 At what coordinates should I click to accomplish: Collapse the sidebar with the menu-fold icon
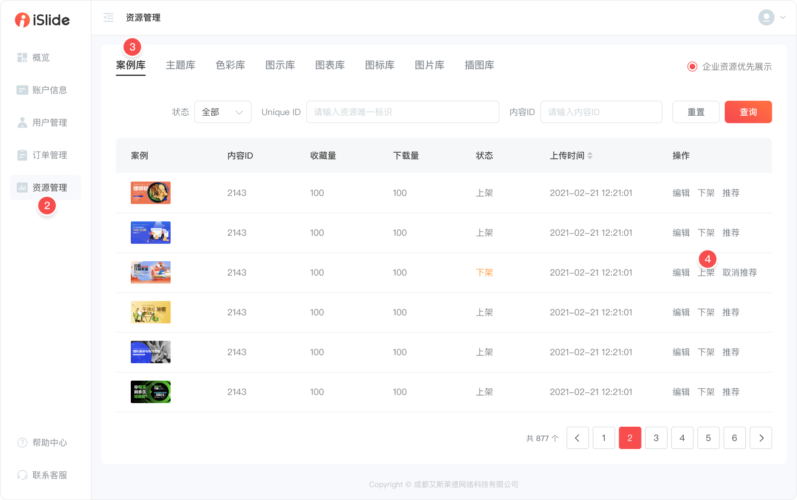coord(108,18)
